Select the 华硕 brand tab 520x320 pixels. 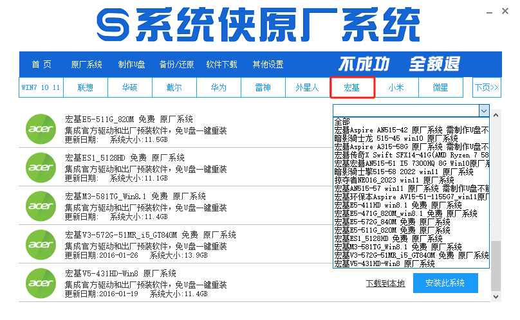pos(130,87)
